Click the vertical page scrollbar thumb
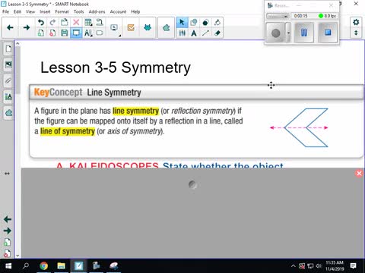Screen dimensions: 365x273 (17, 70)
